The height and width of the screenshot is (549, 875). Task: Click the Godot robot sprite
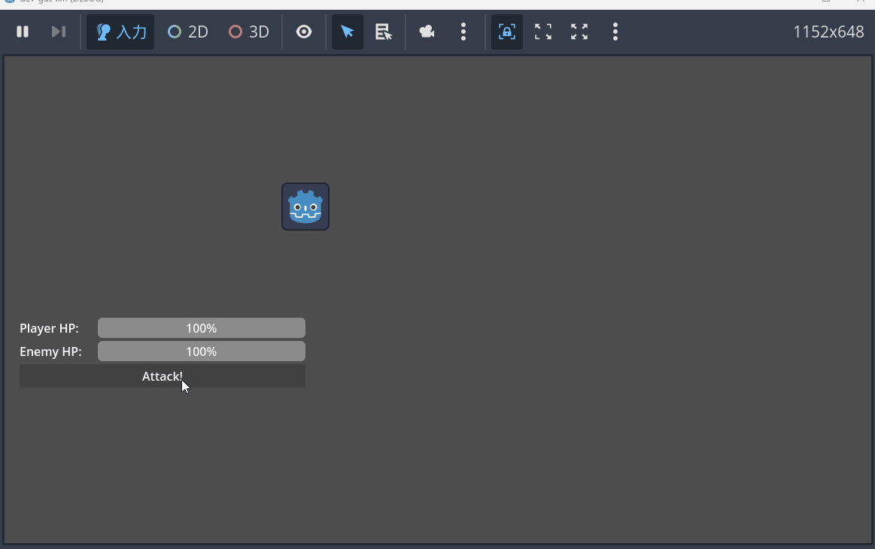[305, 207]
